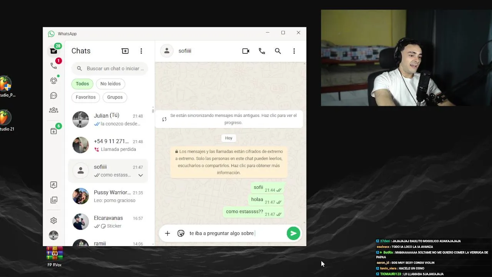492x277 pixels.
Task: Open the starred messages sidebar icon
Action: click(x=54, y=185)
